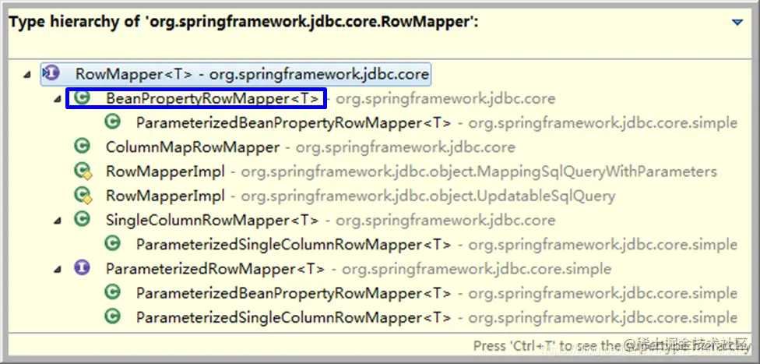This screenshot has width=760, height=364.
Task: Collapse the ParameterizedRowMapper<T> node
Action: tap(58, 269)
